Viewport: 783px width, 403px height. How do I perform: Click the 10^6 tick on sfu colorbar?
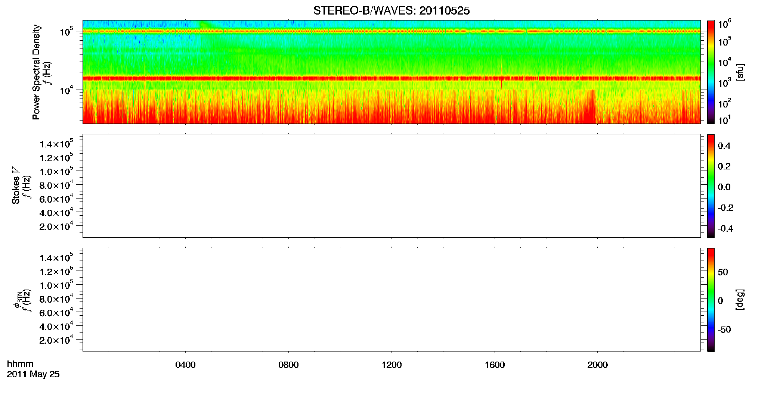pyautogui.click(x=724, y=24)
